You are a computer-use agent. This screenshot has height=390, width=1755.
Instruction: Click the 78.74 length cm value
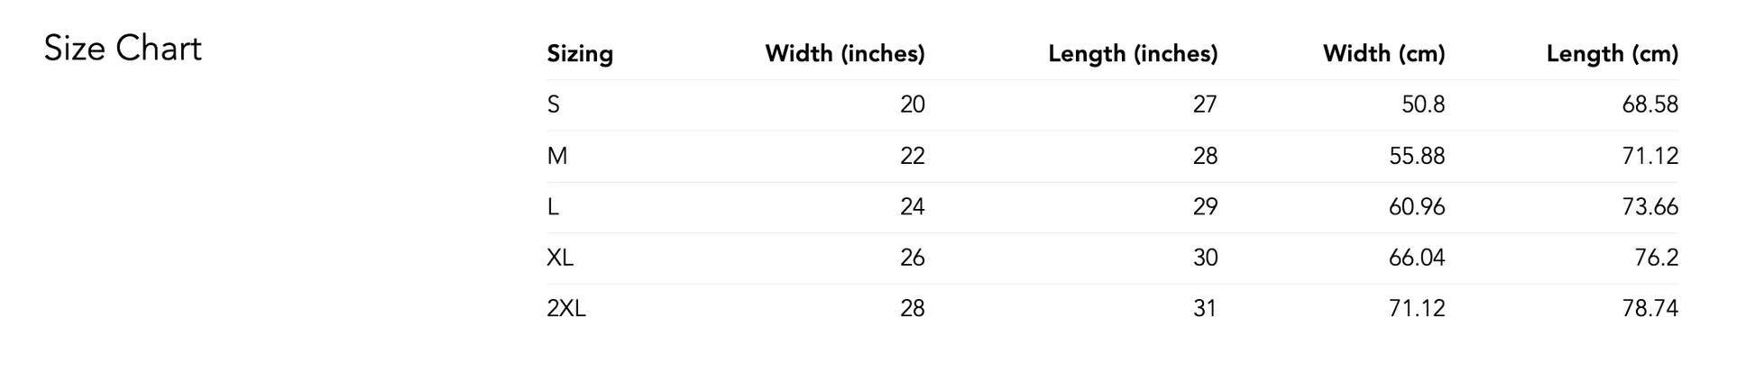tap(1650, 309)
